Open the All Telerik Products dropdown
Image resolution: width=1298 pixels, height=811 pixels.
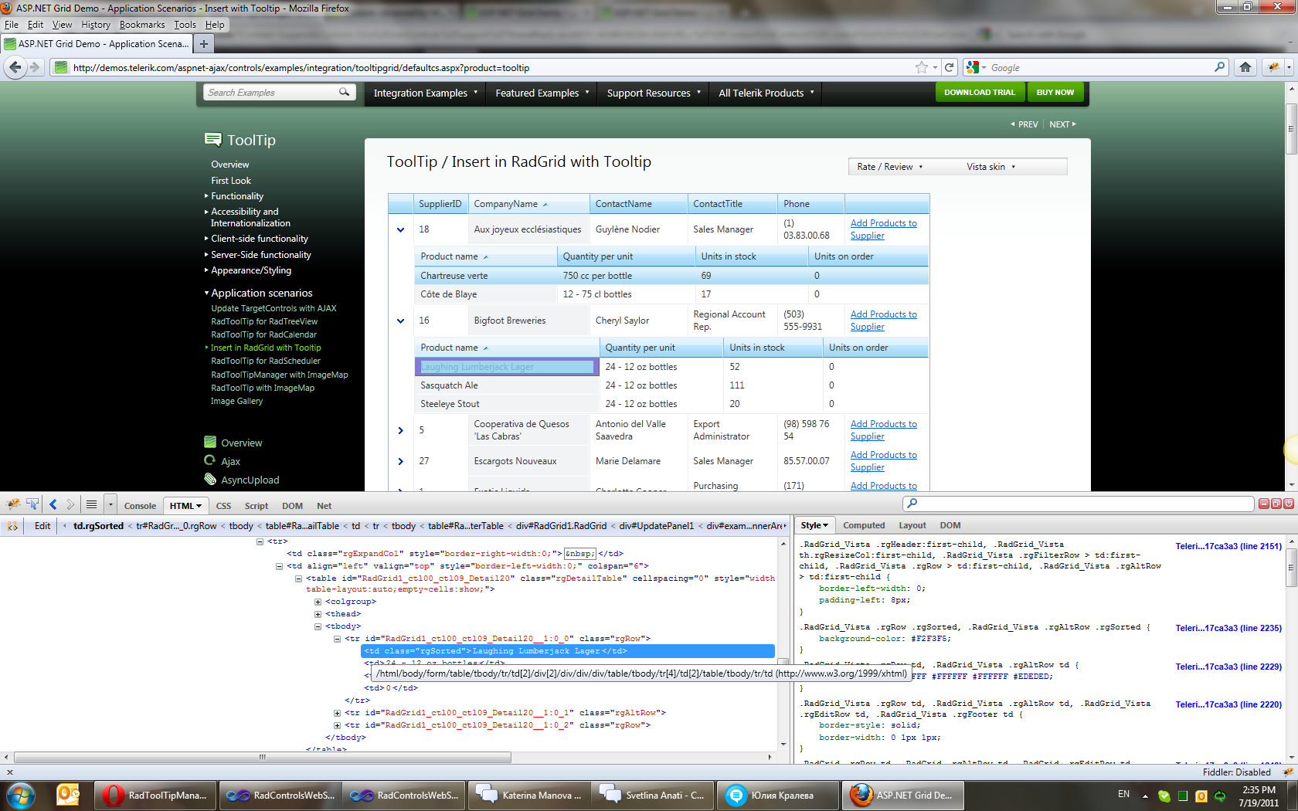pyautogui.click(x=766, y=93)
